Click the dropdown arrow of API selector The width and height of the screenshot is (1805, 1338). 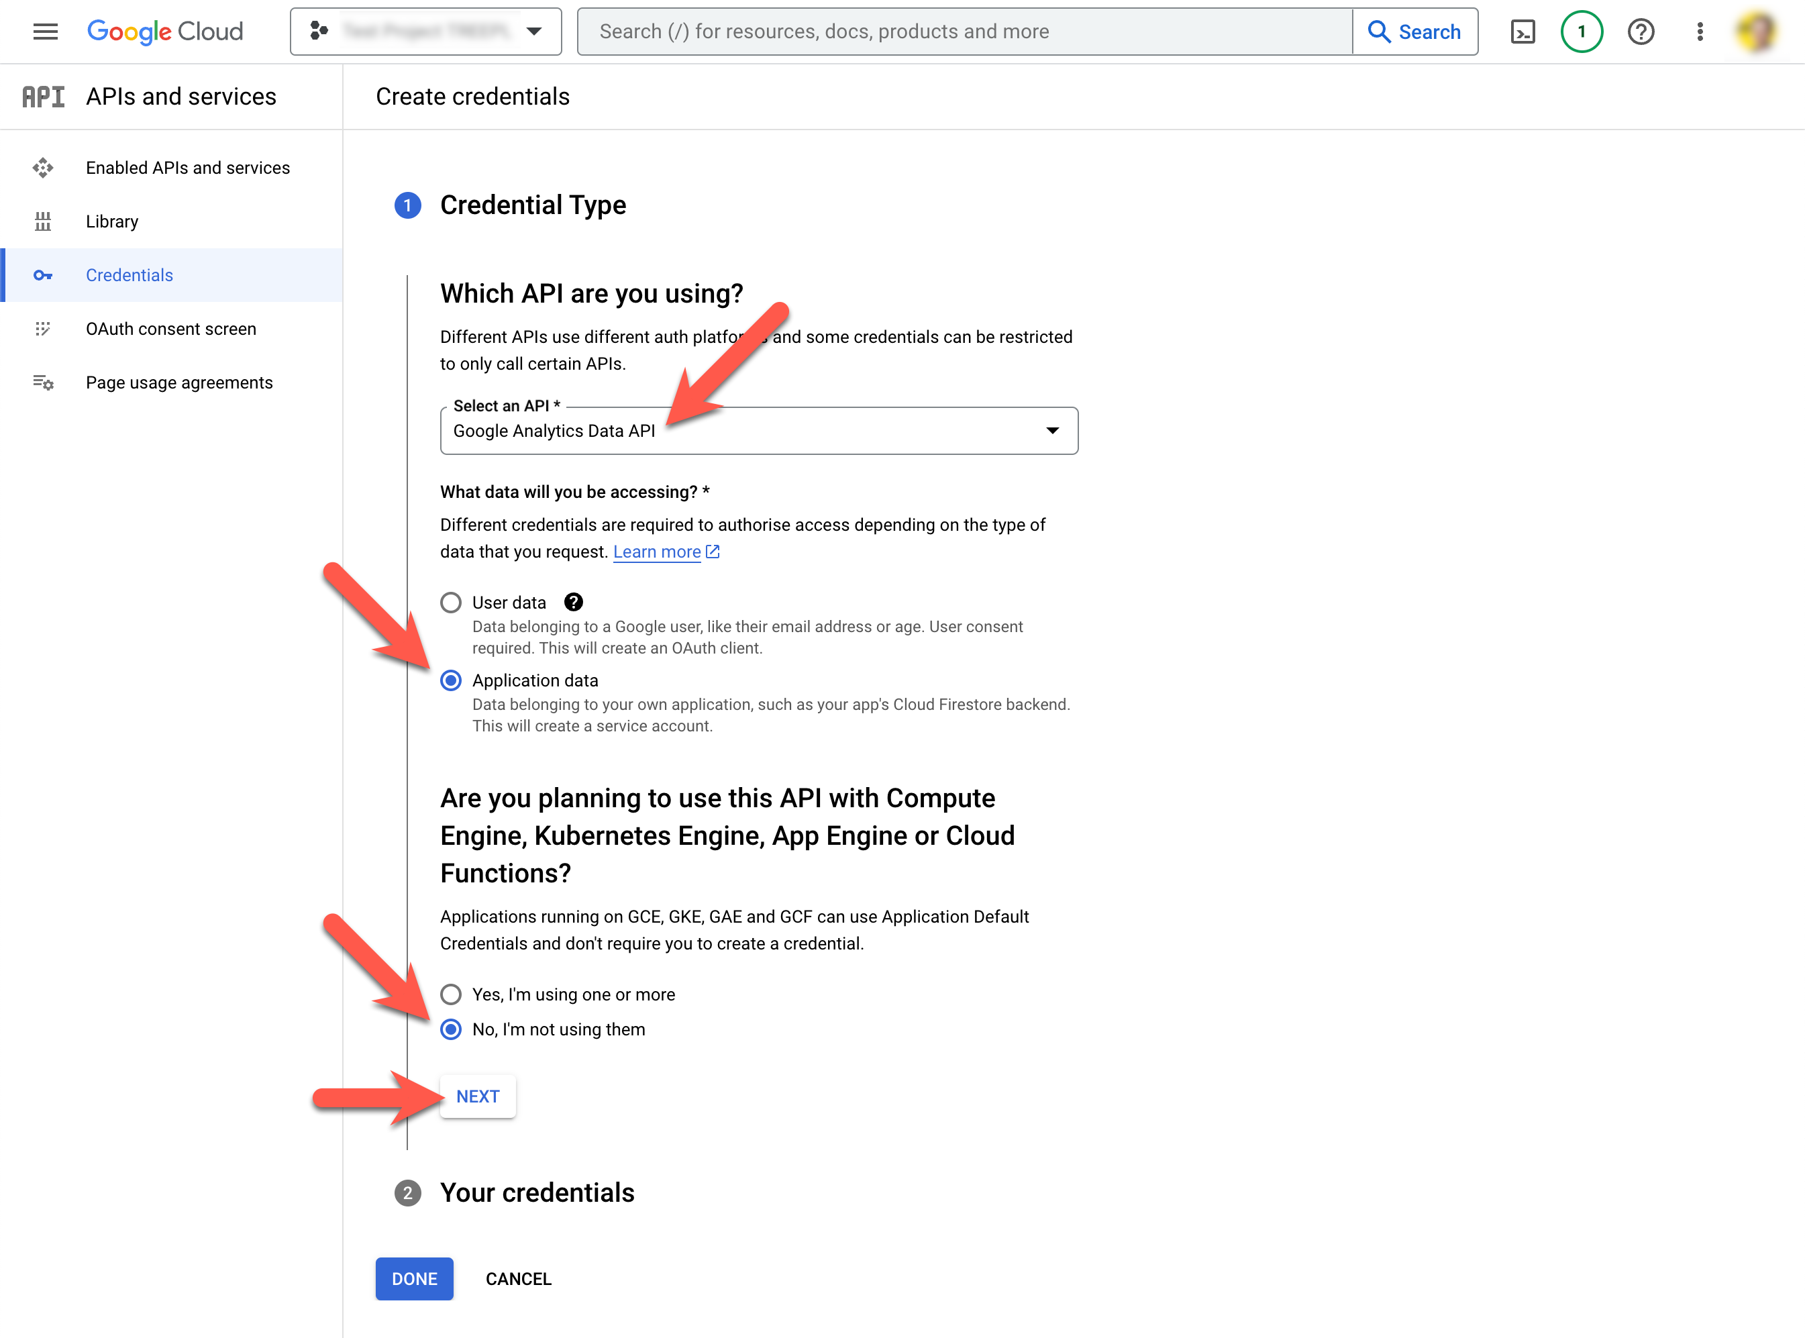pos(1052,431)
